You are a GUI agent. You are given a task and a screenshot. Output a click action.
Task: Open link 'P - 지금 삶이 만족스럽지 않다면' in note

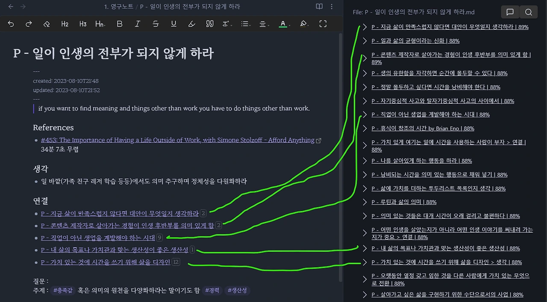[x=120, y=213]
